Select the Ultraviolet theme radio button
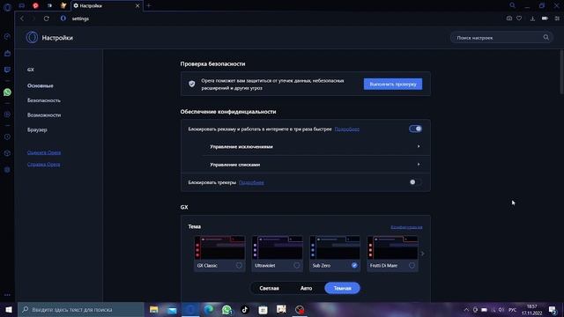This screenshot has height=317, width=564. click(x=296, y=265)
